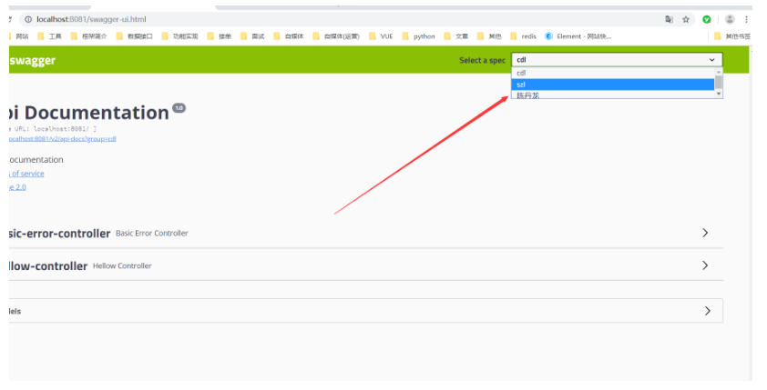The height and width of the screenshot is (390, 767).
Task: Open the 网站 bookmark folder
Action: coord(18,36)
